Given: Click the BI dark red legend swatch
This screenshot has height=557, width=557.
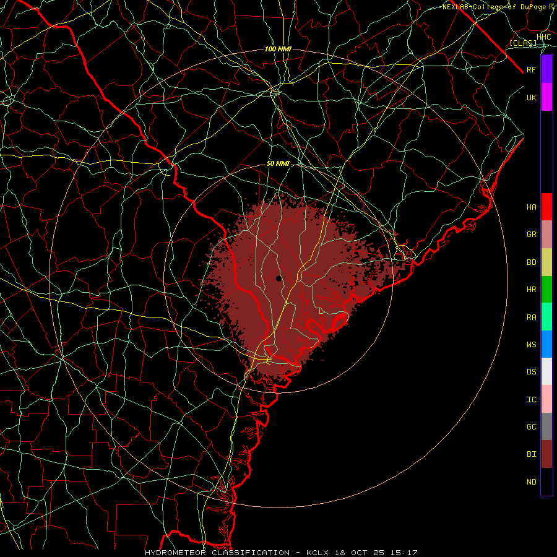Looking at the screenshot, I should (546, 454).
